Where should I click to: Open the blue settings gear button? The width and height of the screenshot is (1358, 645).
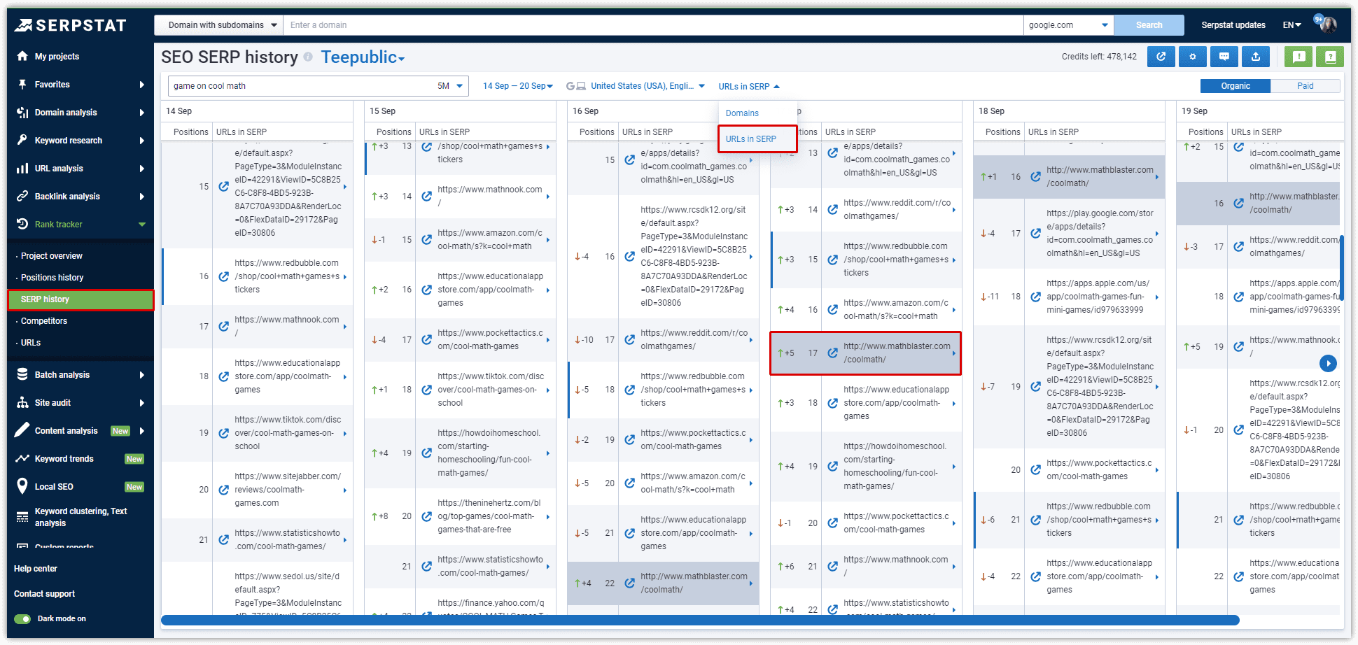[x=1193, y=57]
